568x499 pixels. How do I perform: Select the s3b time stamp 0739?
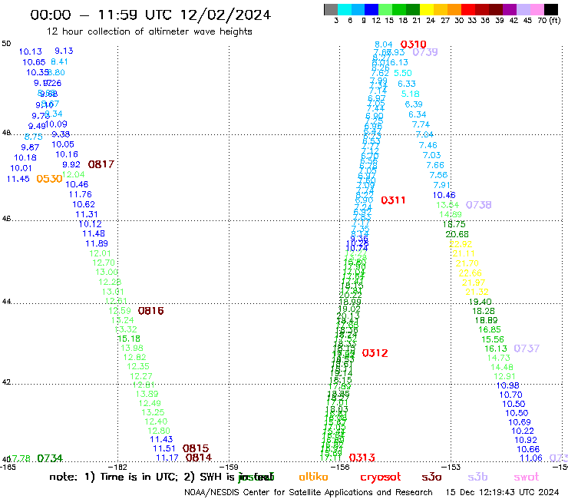tap(425, 52)
